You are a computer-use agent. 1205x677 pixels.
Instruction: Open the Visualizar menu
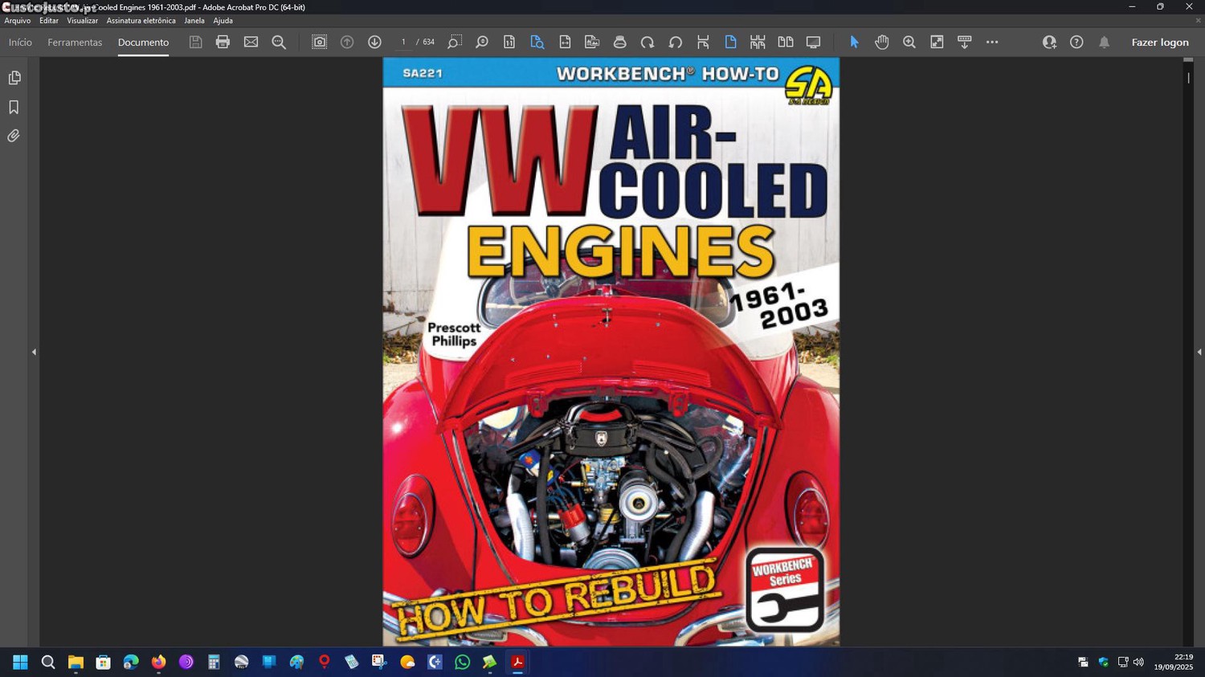tap(82, 21)
